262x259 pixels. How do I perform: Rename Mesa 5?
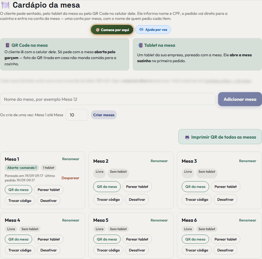[159, 220]
